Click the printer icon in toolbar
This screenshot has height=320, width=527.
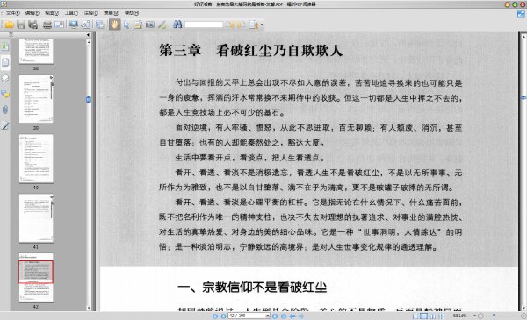coord(47,25)
